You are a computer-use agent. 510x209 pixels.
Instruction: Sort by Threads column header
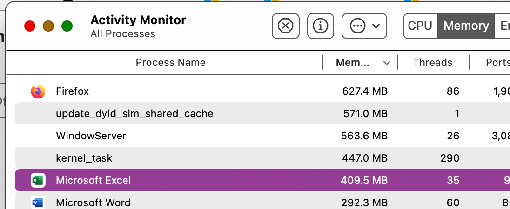point(433,62)
